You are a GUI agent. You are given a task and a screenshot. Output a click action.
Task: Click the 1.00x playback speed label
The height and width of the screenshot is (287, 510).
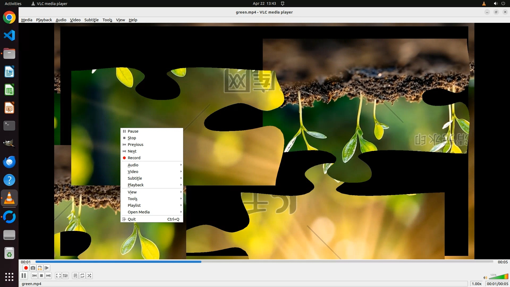click(x=477, y=284)
